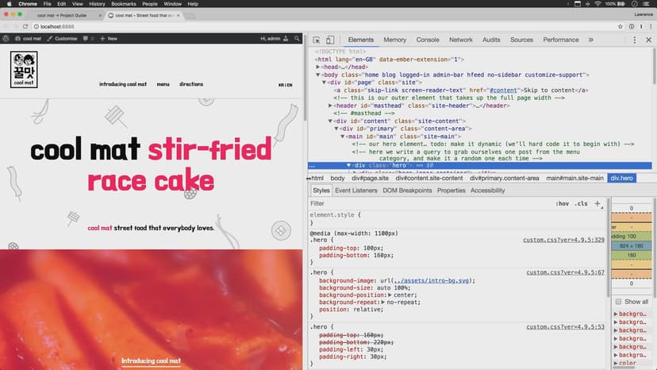The height and width of the screenshot is (370, 657).
Task: Click the Filter field in Styles pane
Action: coord(428,204)
